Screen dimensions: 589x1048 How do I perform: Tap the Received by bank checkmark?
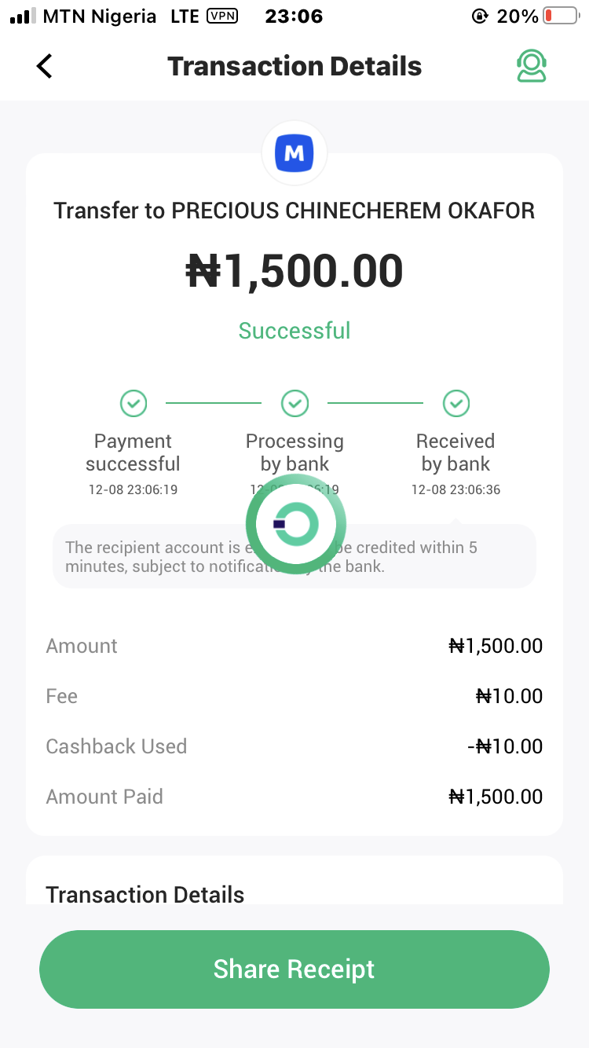click(455, 404)
